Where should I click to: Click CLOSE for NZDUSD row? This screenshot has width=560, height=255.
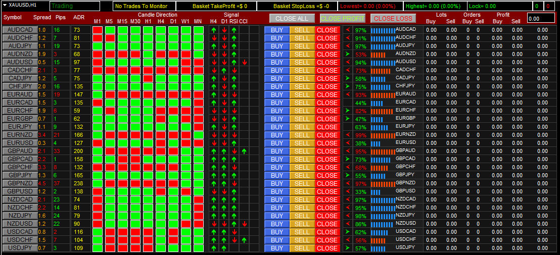pyautogui.click(x=327, y=224)
